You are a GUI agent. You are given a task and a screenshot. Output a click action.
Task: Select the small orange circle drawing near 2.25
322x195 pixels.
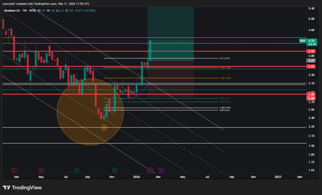pos(104,127)
